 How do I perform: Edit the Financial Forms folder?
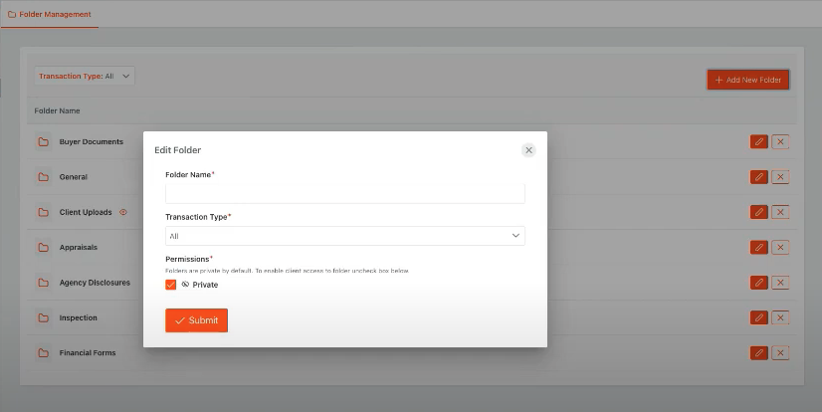tap(758, 352)
